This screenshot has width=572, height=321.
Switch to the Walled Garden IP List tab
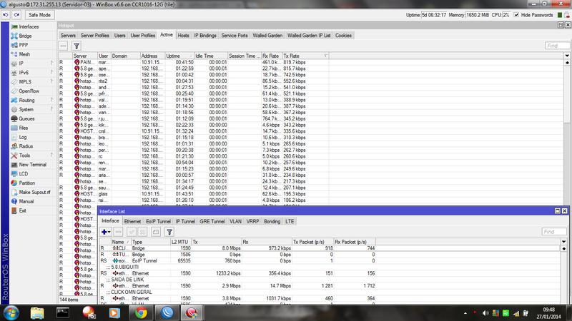pyautogui.click(x=309, y=35)
